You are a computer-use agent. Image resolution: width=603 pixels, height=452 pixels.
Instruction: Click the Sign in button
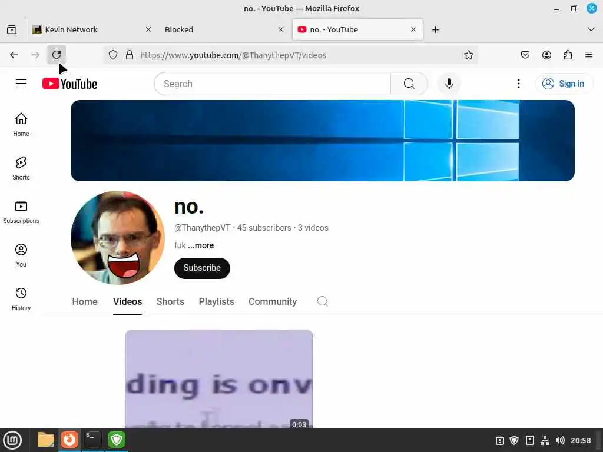pyautogui.click(x=564, y=84)
